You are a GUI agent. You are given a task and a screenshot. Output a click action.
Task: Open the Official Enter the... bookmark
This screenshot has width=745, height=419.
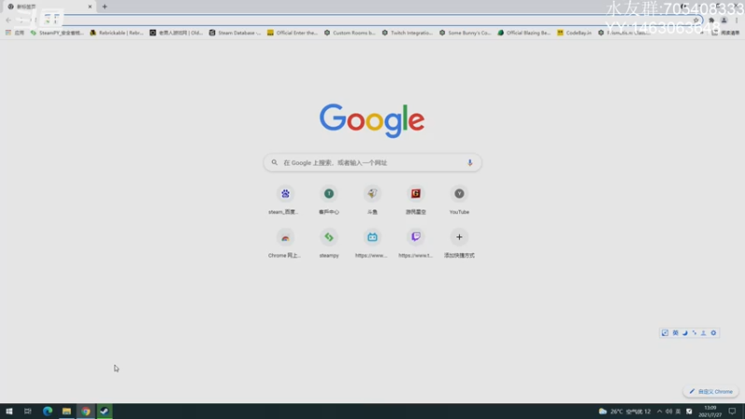click(292, 33)
